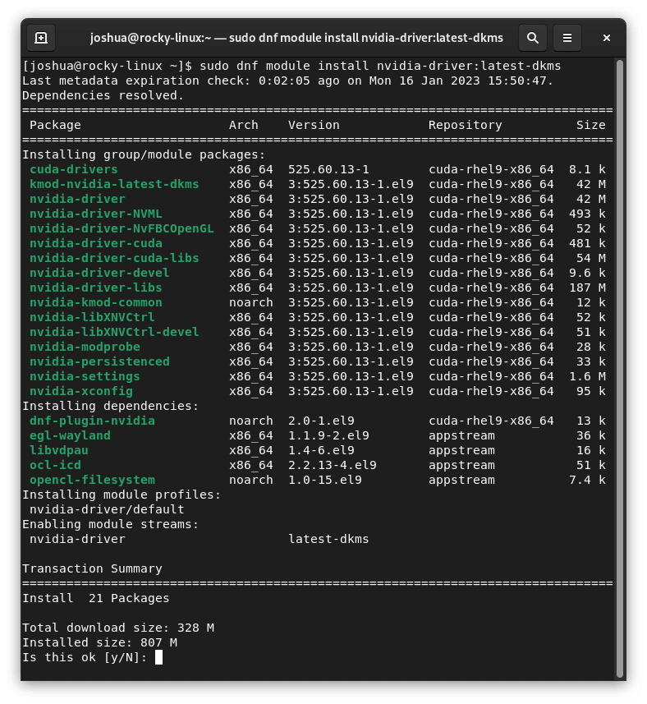The height and width of the screenshot is (704, 647).
Task: Click the Repository column header
Action: pyautogui.click(x=466, y=125)
